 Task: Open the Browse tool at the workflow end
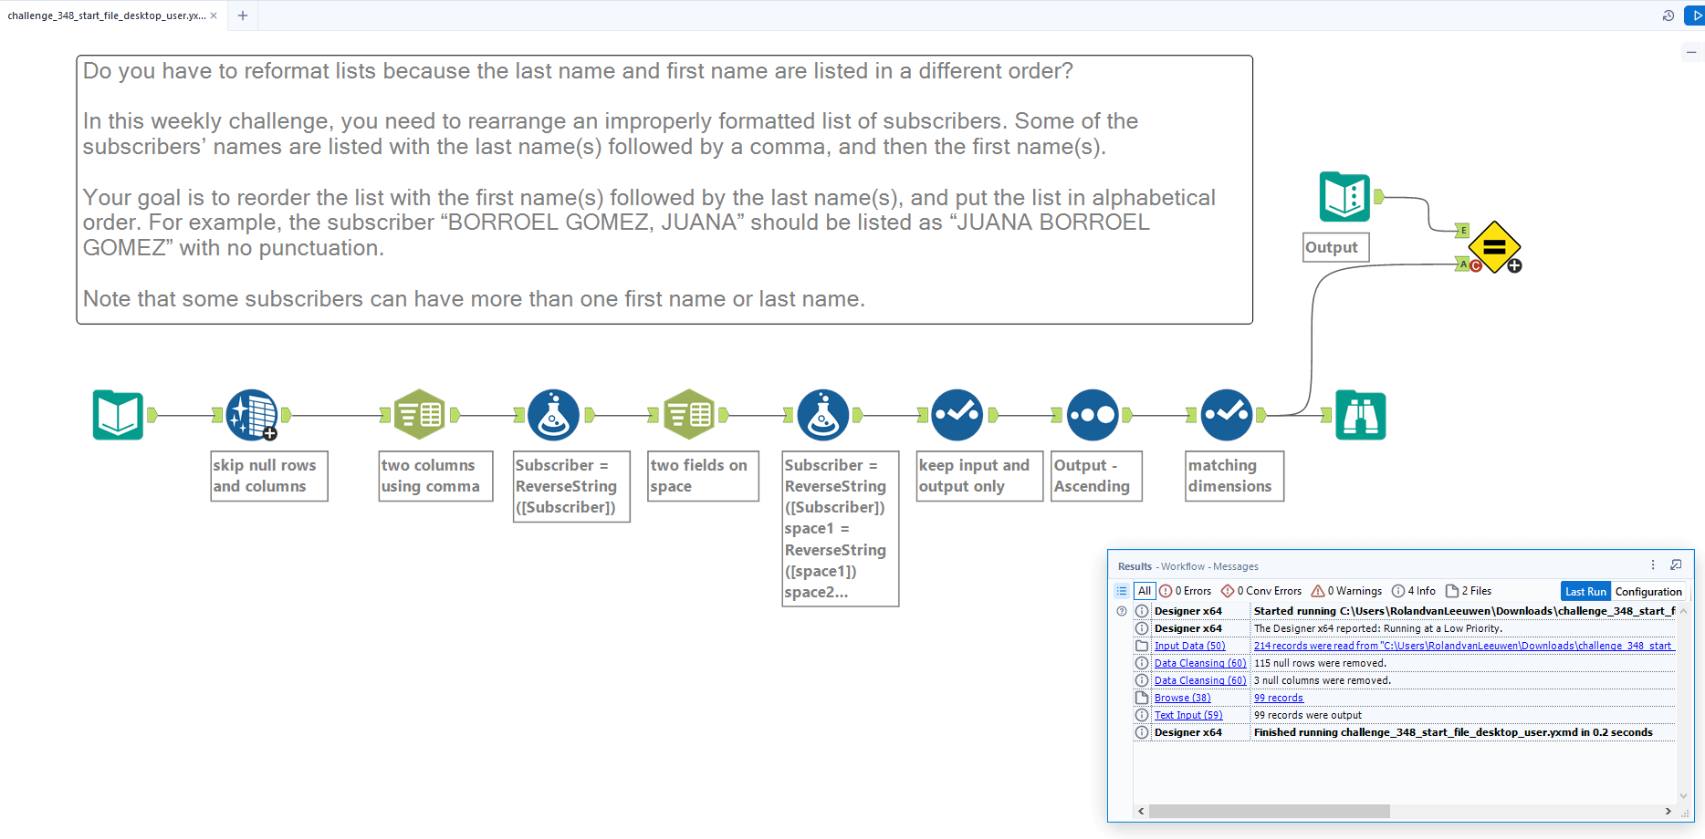point(1360,415)
